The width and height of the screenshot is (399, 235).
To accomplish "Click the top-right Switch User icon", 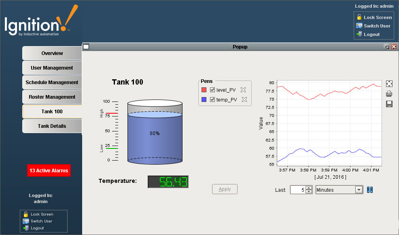I will click(359, 25).
